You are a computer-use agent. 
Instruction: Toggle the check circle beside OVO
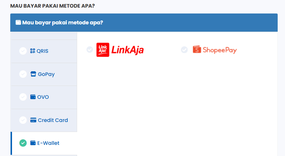click(23, 97)
